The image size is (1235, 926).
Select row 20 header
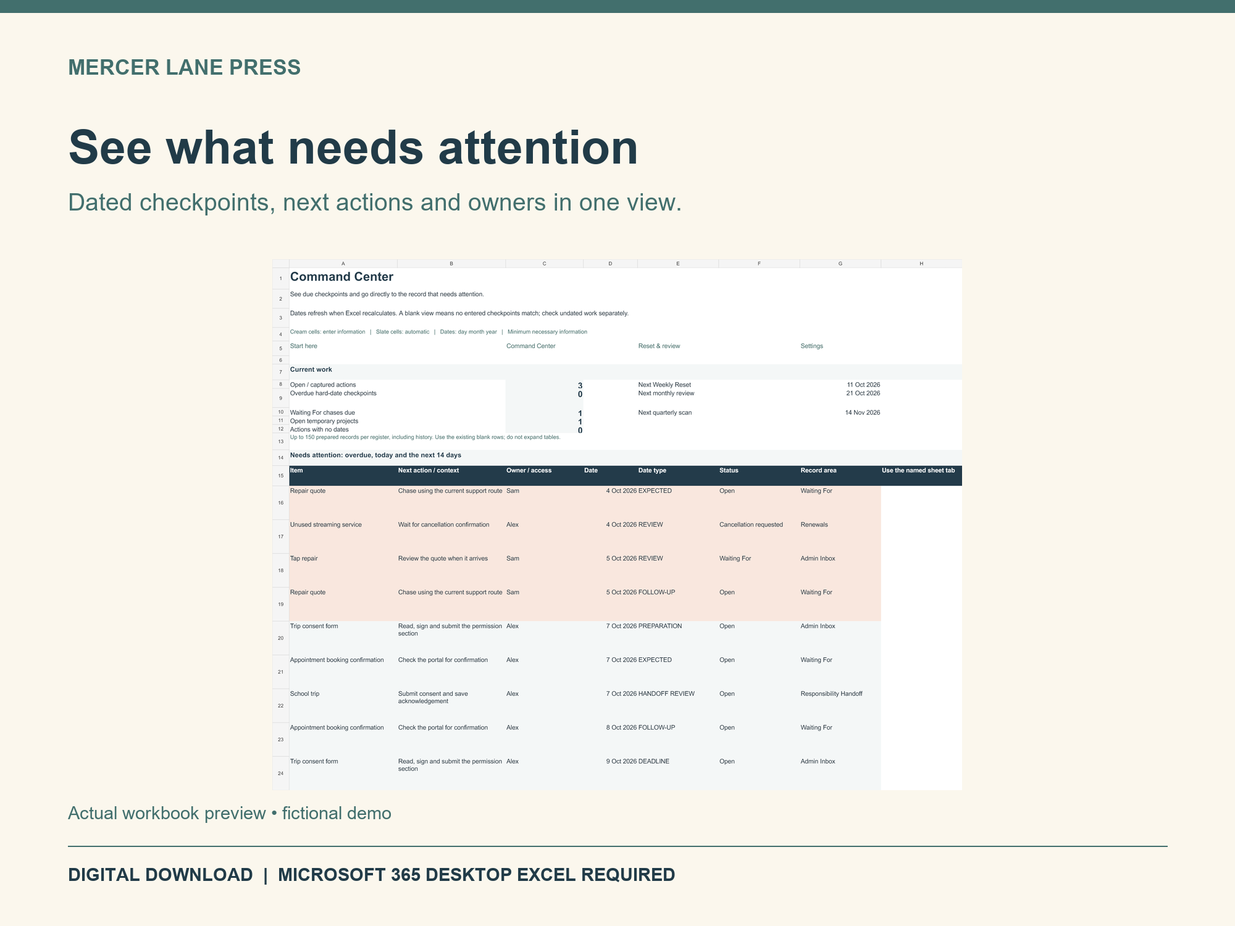(281, 638)
